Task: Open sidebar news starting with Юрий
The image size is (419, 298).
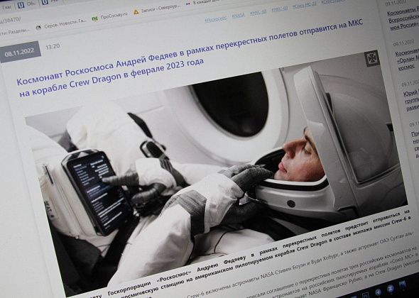Action: [x=411, y=101]
